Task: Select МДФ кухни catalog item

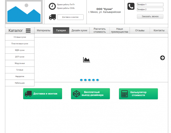Action: 20,50
